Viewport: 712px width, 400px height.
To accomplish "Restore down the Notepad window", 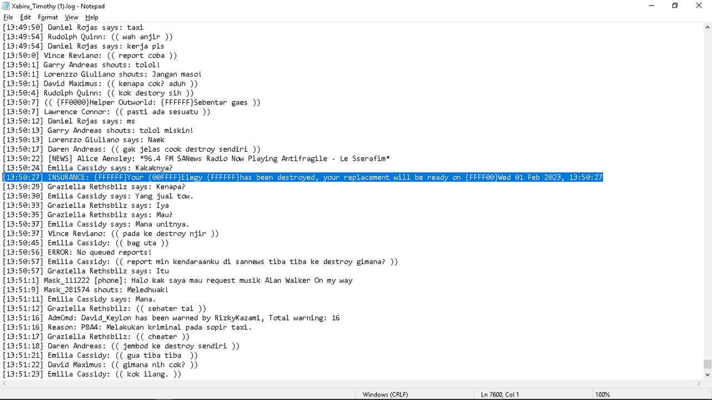I will (675, 6).
